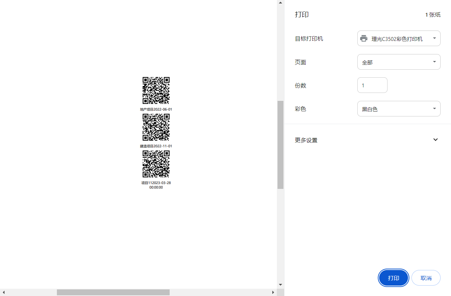451x296 pixels.
Task: Click the QR code above 项目112023-03-28
Action: coord(156,164)
